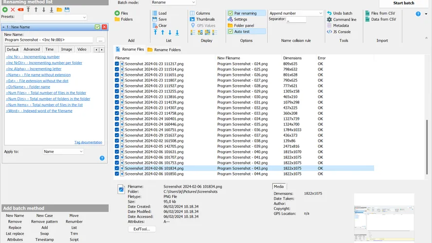Toggle Pair renaming option
Viewport: 432px width, 243px height.
(246, 13)
